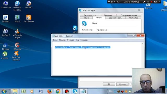Expand the recorder bar dropdown arrow
The height and width of the screenshot is (94, 167).
point(109,2)
